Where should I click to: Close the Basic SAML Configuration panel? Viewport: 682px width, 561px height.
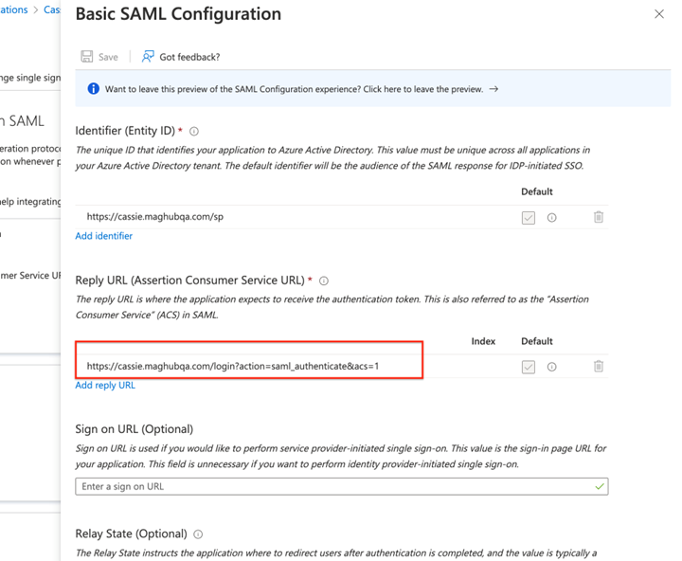pos(659,14)
